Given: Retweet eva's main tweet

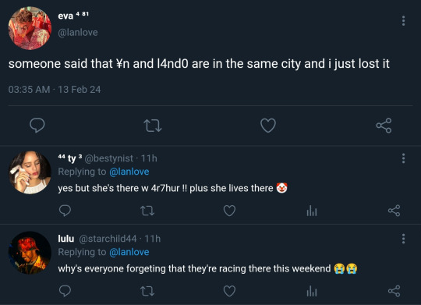Looking at the screenshot, I should point(153,126).
